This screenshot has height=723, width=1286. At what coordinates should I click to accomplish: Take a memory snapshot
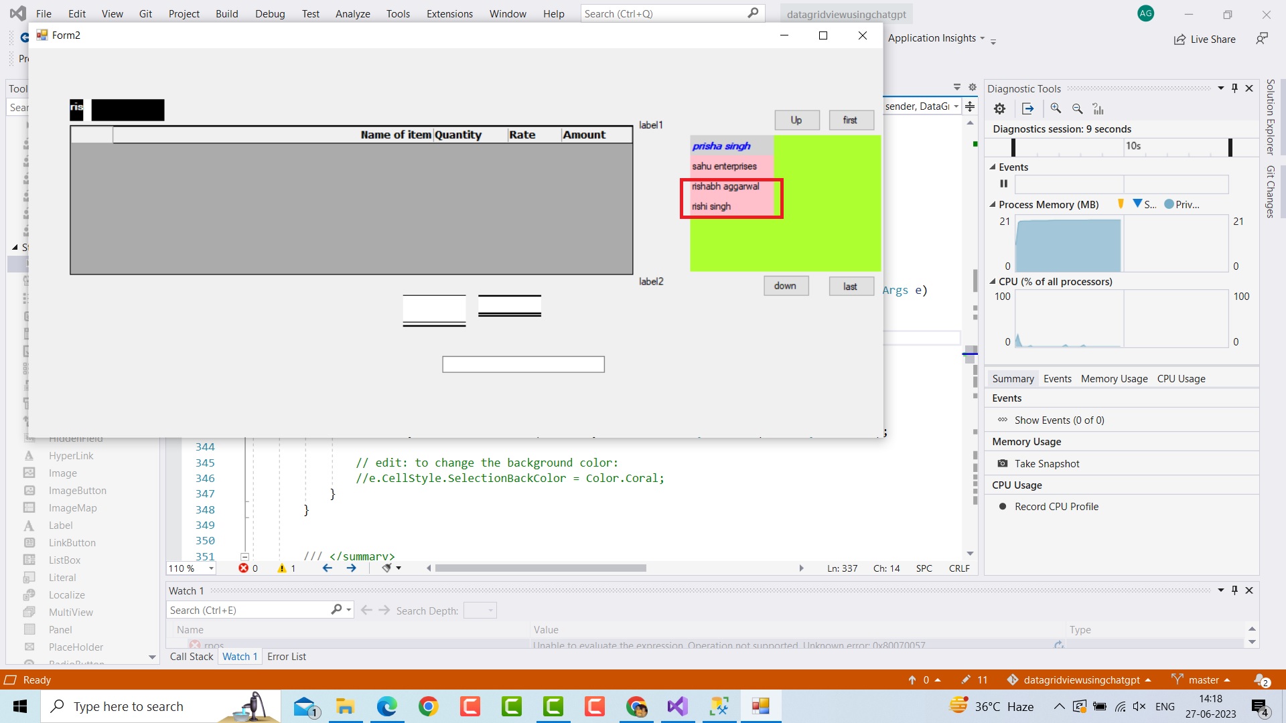1046,463
